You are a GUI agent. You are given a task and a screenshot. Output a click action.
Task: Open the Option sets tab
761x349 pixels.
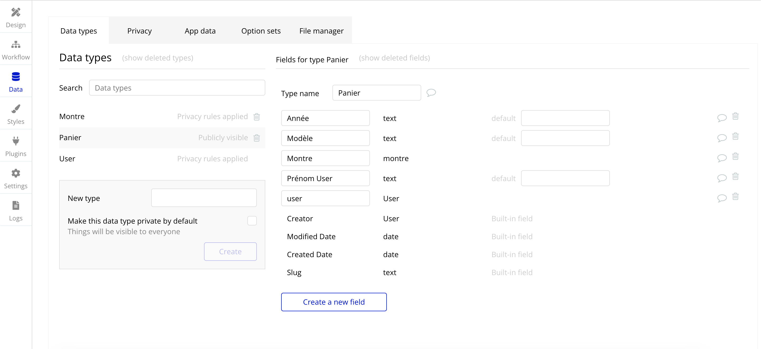tap(261, 31)
